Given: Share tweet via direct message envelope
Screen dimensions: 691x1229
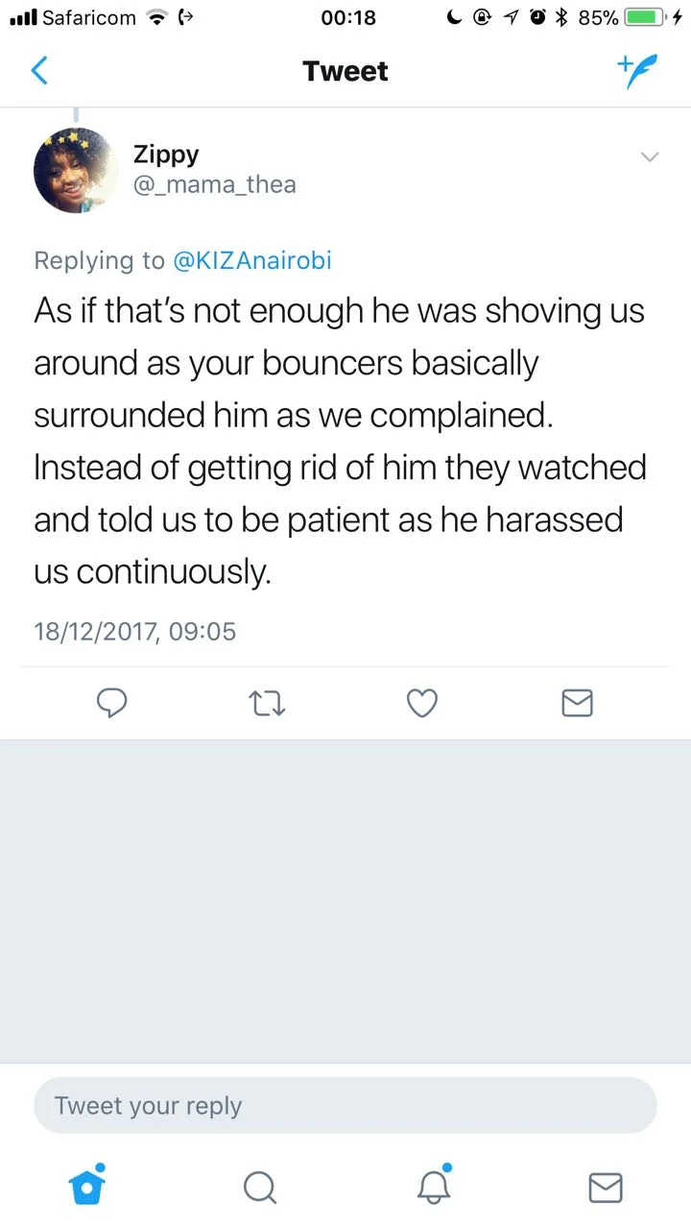Looking at the screenshot, I should click(x=577, y=704).
